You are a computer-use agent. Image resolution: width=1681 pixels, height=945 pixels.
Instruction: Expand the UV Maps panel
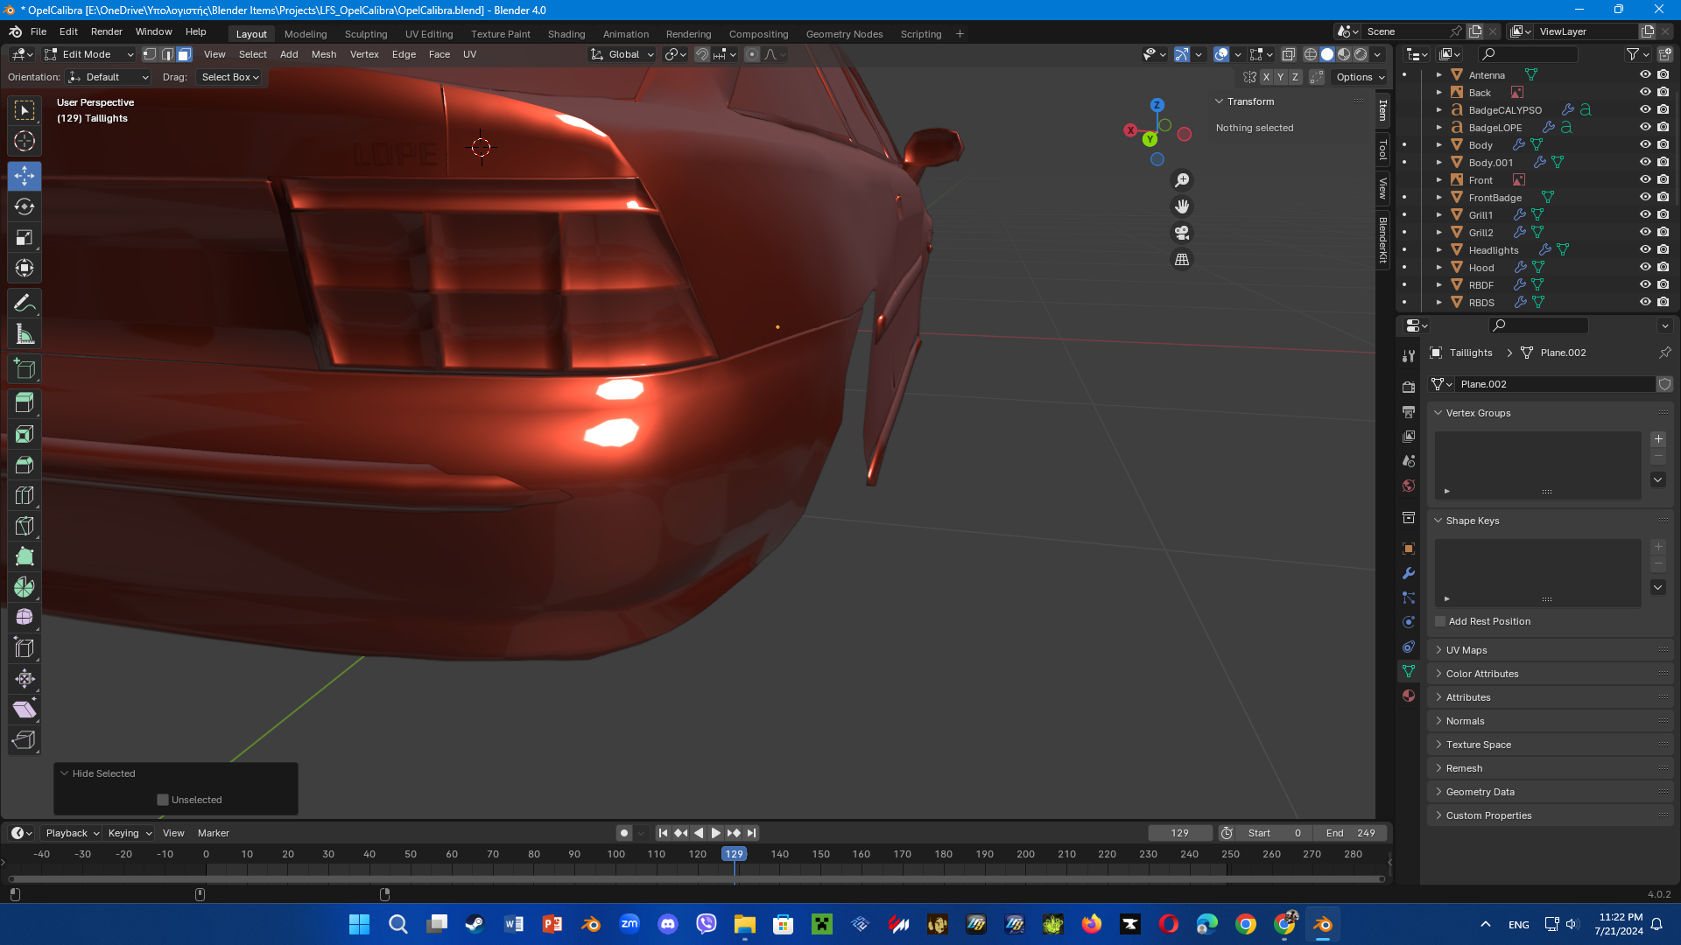tap(1466, 650)
